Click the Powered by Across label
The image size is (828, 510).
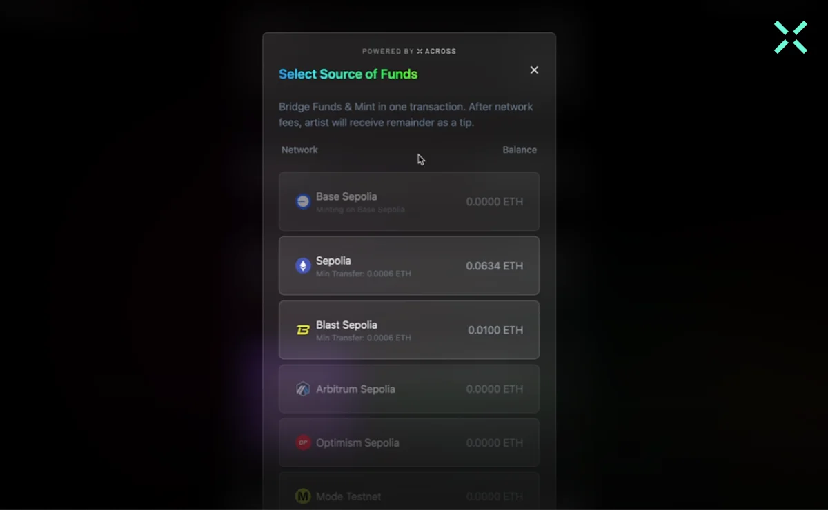click(409, 51)
